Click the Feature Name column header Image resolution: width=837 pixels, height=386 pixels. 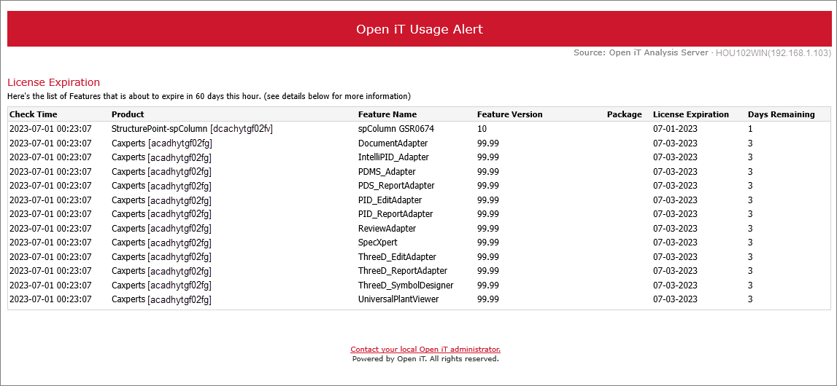(387, 114)
